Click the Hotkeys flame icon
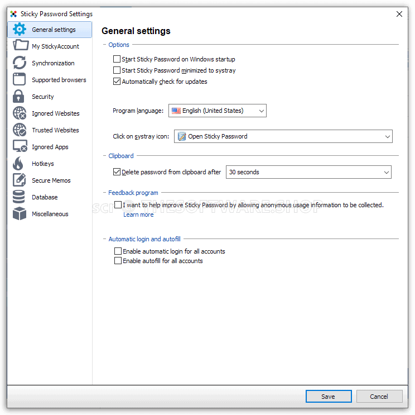Screen dimensions: 415x415 pyautogui.click(x=18, y=163)
